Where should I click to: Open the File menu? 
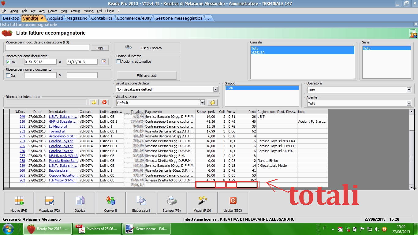(4, 11)
